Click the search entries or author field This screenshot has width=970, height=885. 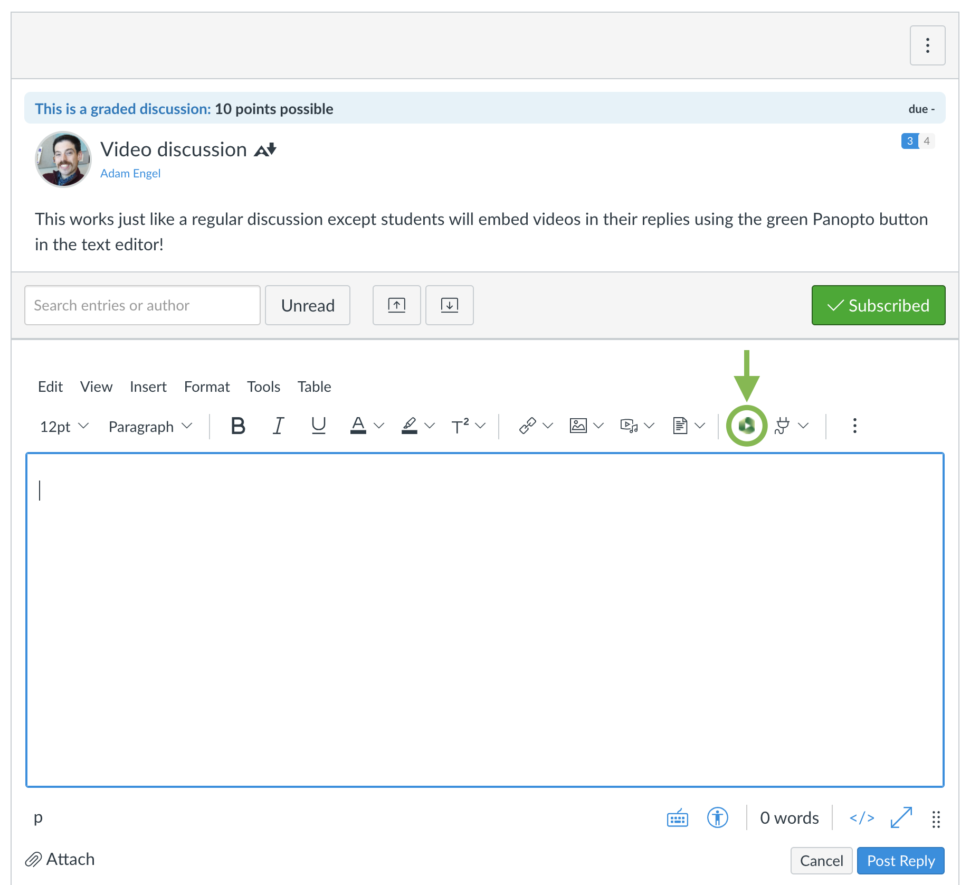[x=142, y=305]
